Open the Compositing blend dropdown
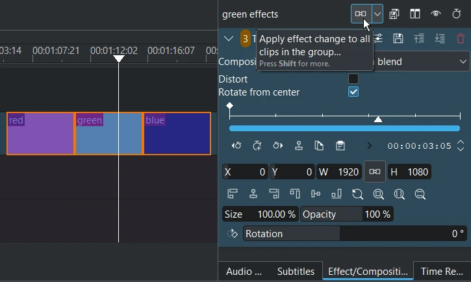 click(x=421, y=62)
